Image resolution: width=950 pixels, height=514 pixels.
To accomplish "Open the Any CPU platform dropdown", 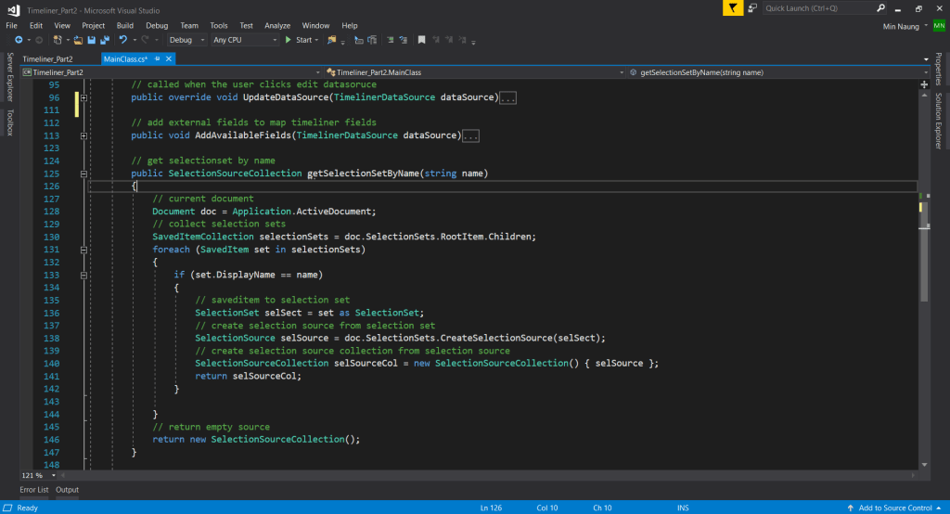I will click(245, 40).
